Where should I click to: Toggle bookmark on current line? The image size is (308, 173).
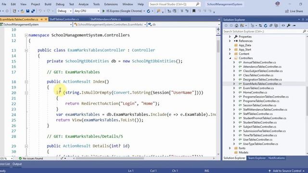pyautogui.click(x=194, y=11)
